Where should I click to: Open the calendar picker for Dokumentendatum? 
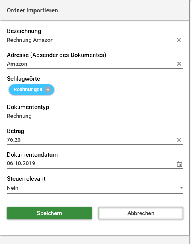tap(179, 164)
